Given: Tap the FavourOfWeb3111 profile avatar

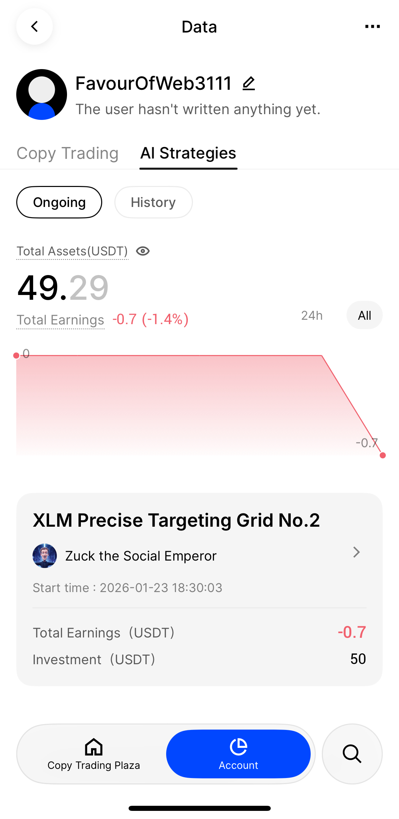Looking at the screenshot, I should pos(42,94).
